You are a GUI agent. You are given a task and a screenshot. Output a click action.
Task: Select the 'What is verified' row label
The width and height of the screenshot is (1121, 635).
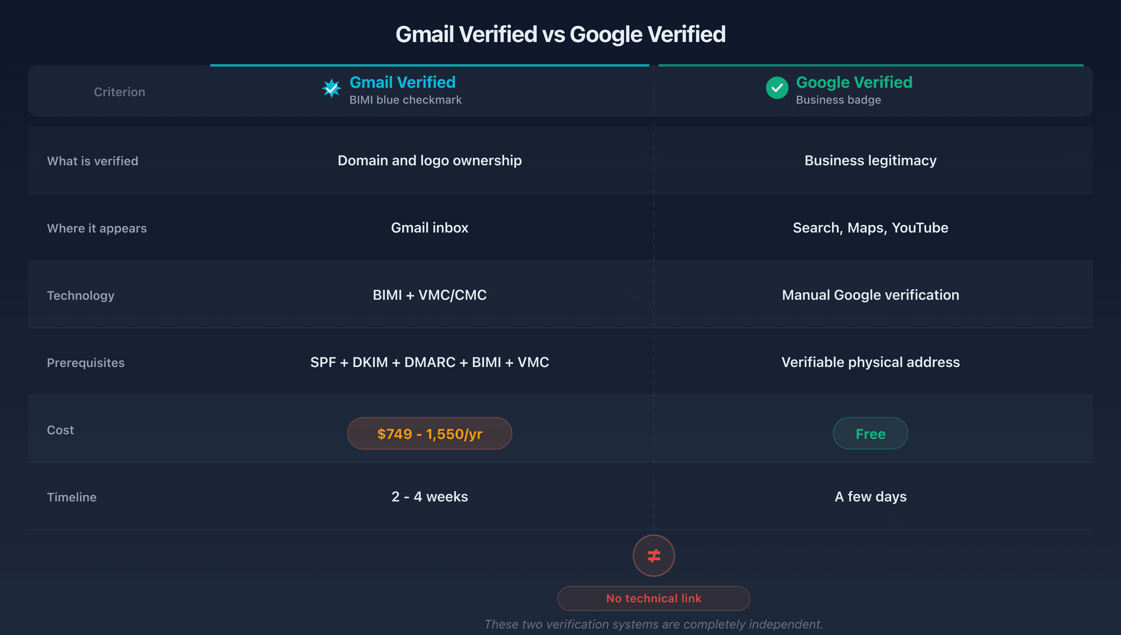(x=92, y=161)
